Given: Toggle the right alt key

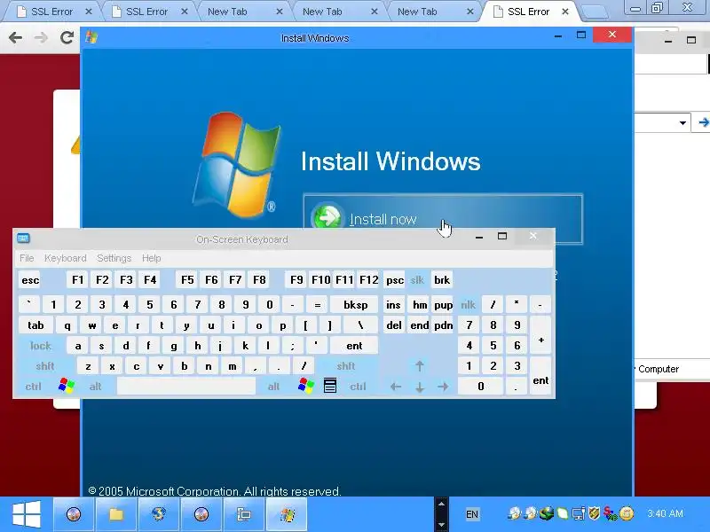Looking at the screenshot, I should click(x=273, y=387).
